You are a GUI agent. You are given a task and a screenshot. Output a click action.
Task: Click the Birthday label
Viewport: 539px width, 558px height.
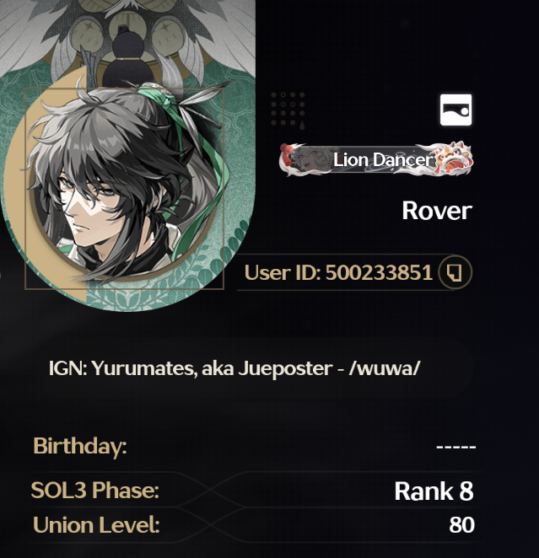point(80,446)
